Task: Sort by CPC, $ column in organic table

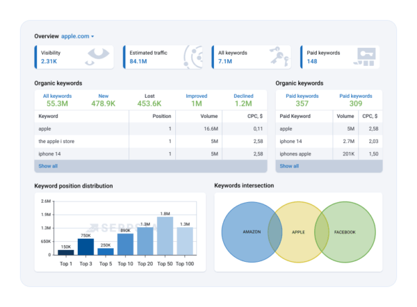Action: click(255, 116)
